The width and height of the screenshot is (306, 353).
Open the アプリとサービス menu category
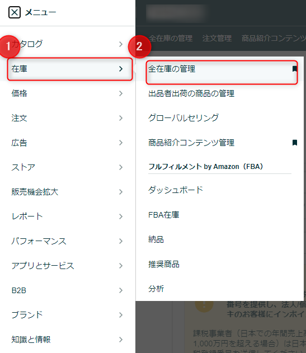(x=68, y=266)
